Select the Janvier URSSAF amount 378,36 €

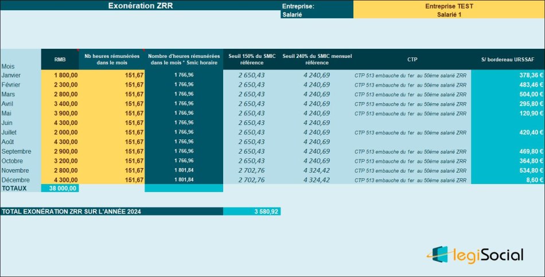point(507,75)
